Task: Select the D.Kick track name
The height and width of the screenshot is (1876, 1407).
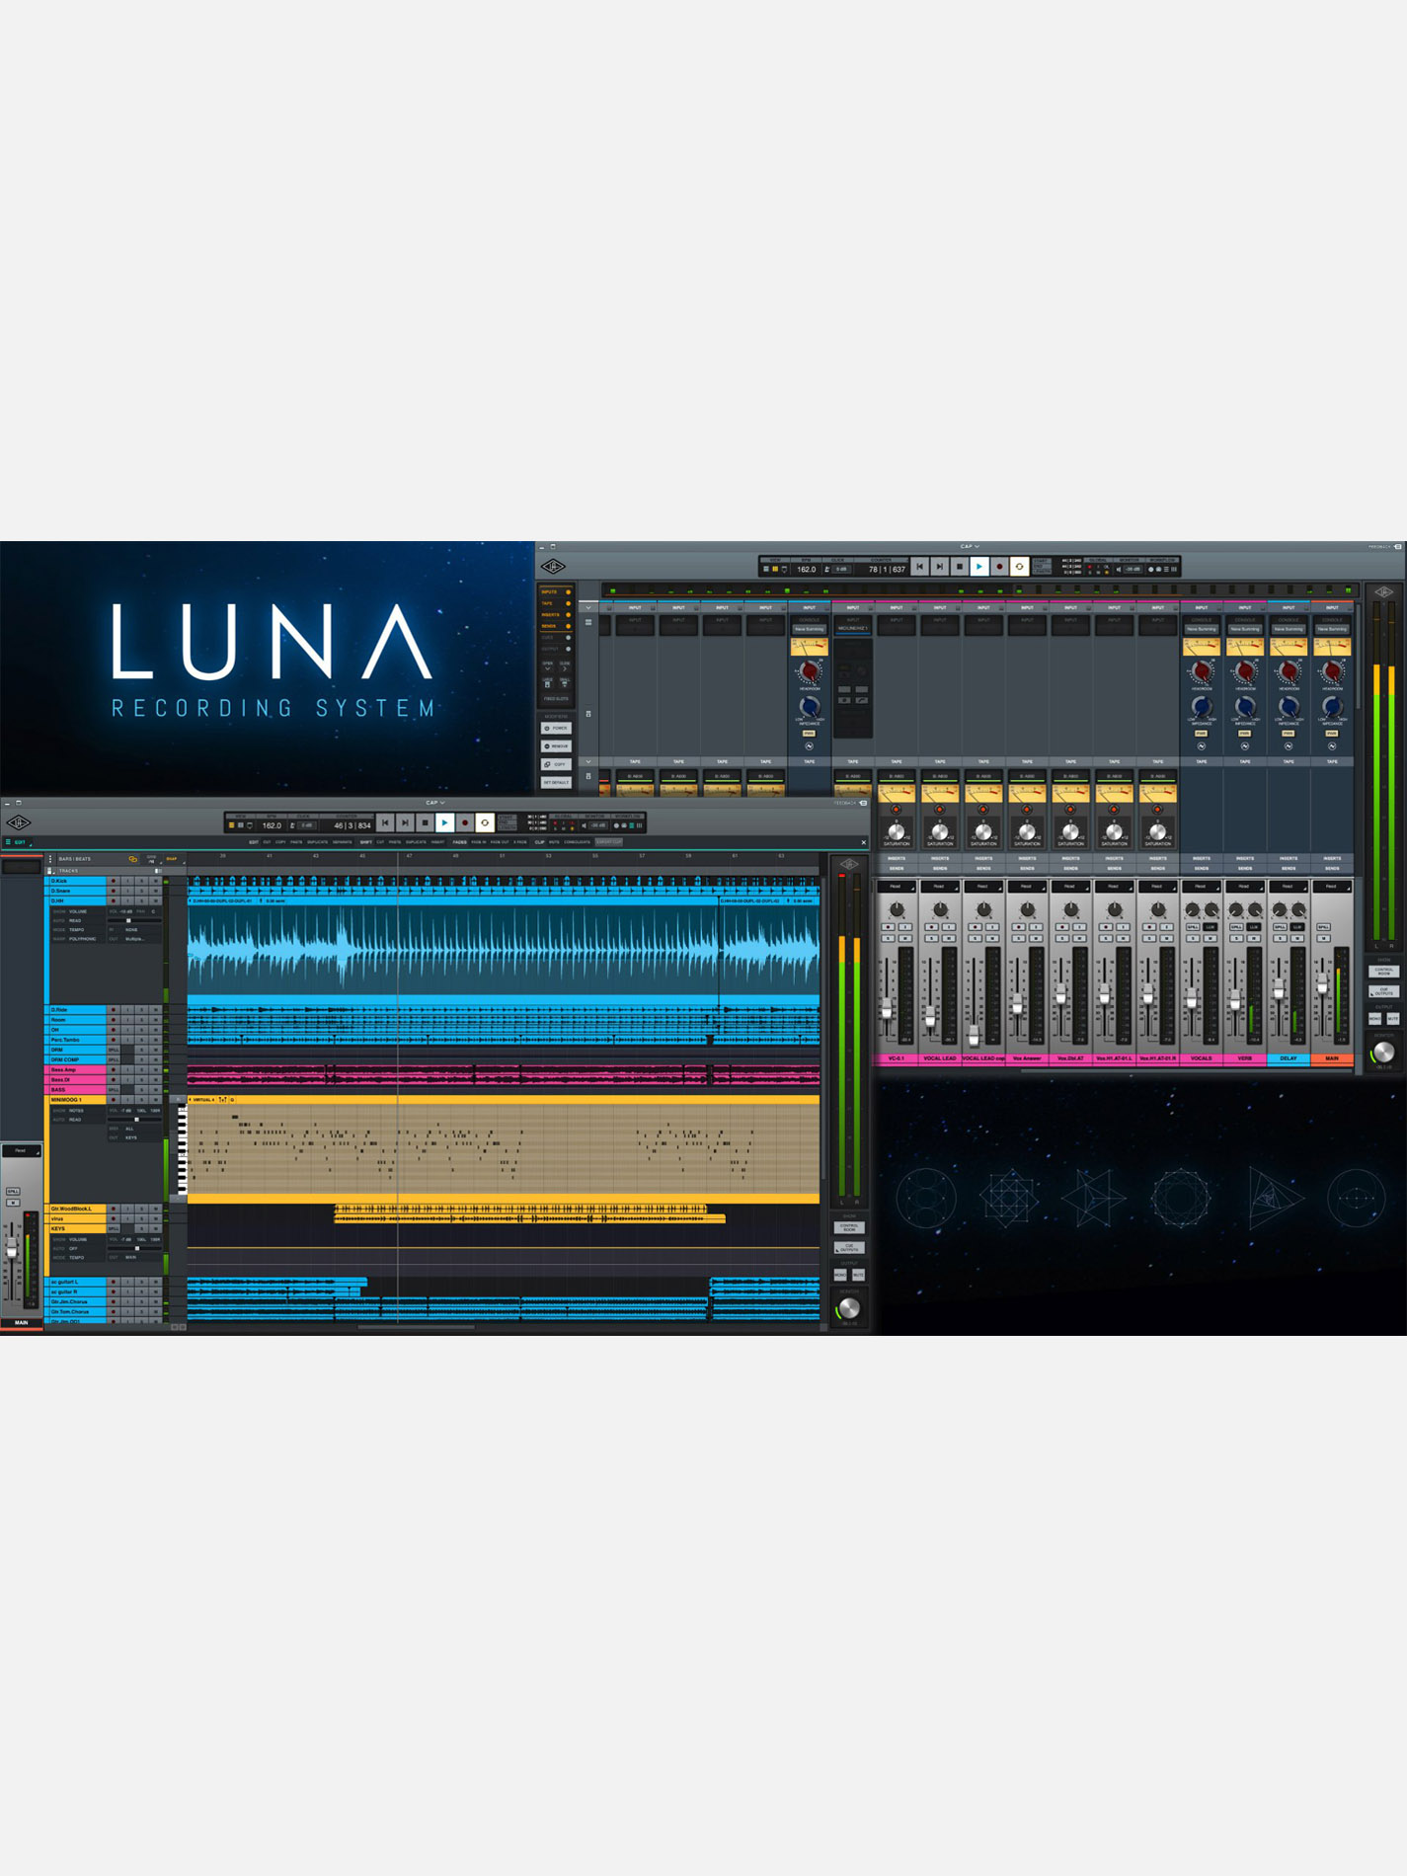Action: click(76, 881)
